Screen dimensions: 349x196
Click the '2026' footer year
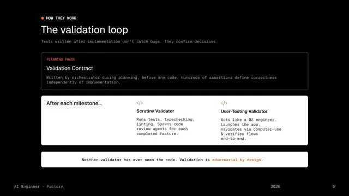pyautogui.click(x=275, y=187)
